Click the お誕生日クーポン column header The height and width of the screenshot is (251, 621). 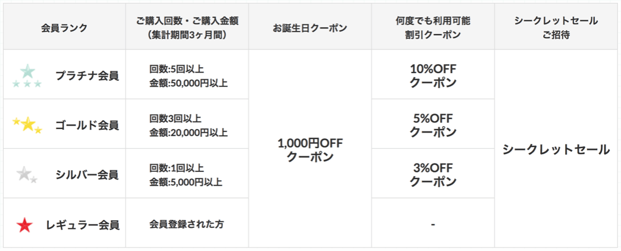coord(310,28)
